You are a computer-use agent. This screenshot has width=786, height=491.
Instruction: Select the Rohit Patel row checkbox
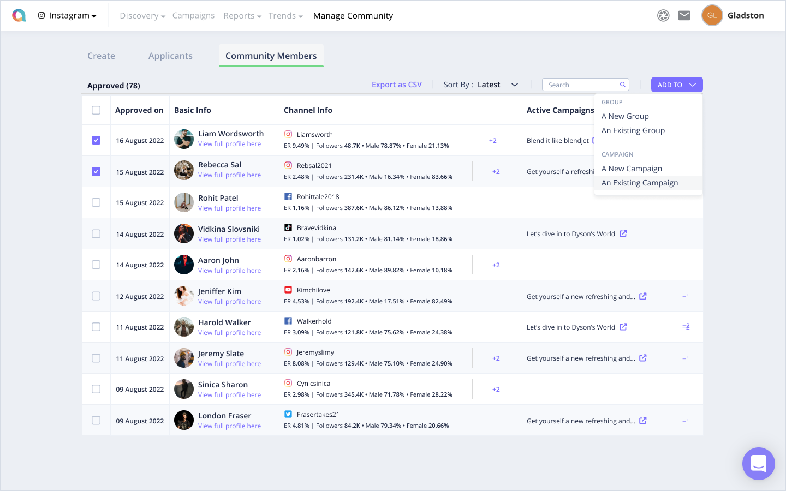tap(96, 202)
